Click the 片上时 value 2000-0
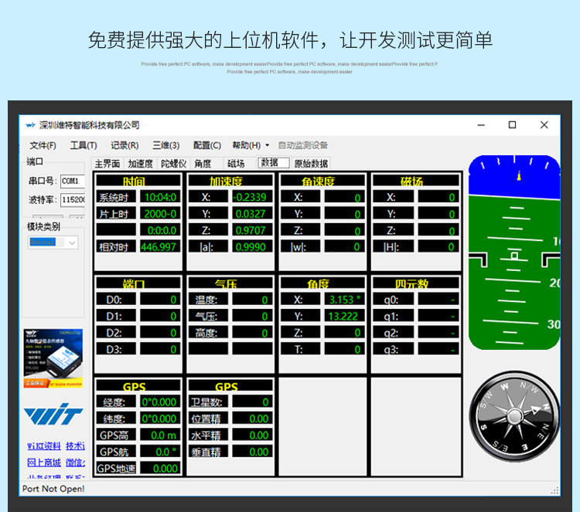The height and width of the screenshot is (512, 580). [x=160, y=213]
